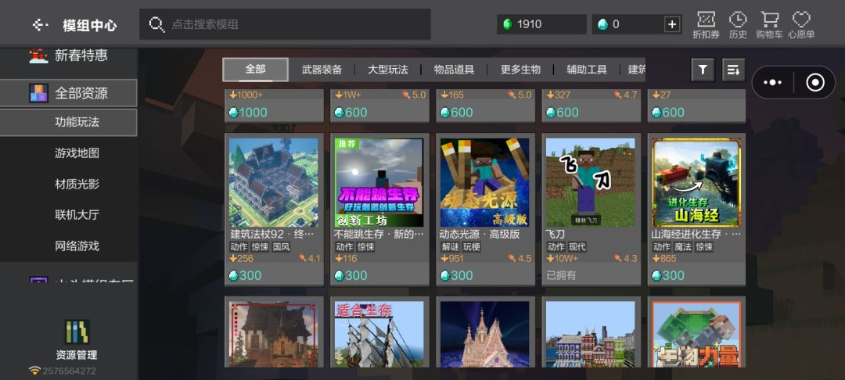Click the 300 price on 建筑法杖92
The image size is (845, 380).
(x=245, y=275)
